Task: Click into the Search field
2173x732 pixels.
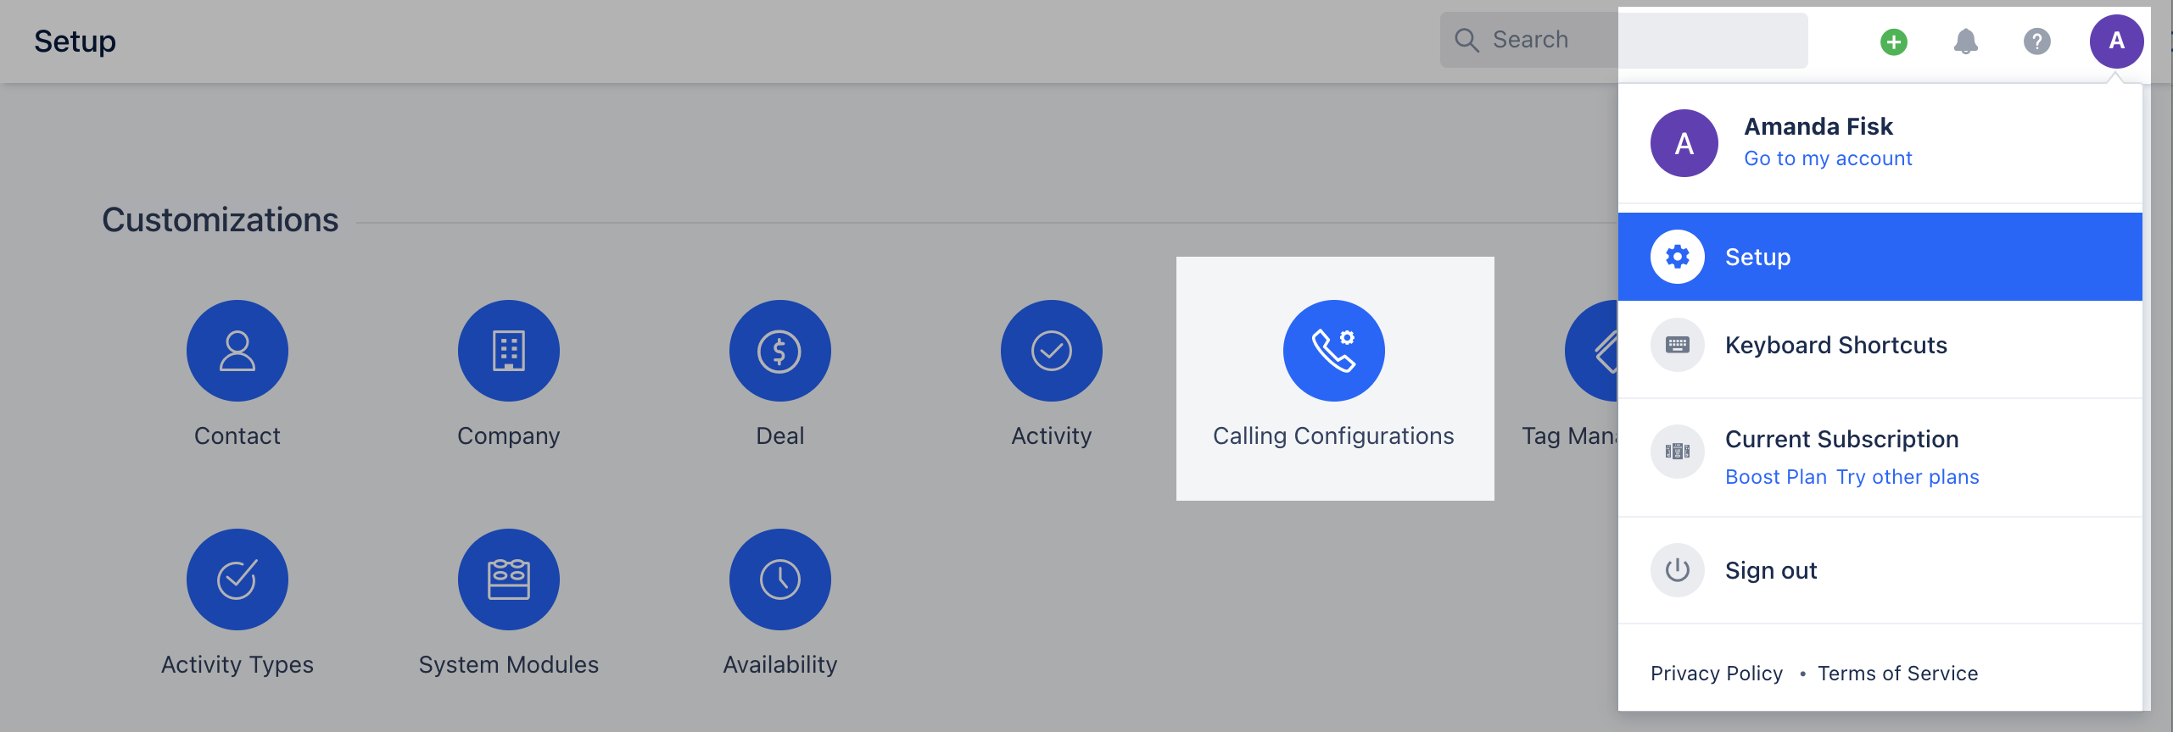Action: coord(1624,40)
